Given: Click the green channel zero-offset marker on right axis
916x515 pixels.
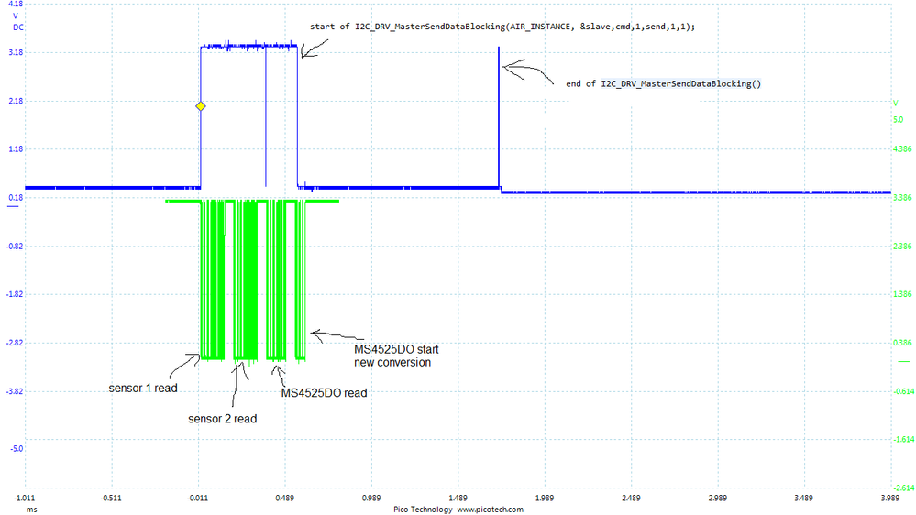Looking at the screenshot, I should pyautogui.click(x=903, y=362).
